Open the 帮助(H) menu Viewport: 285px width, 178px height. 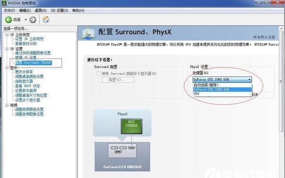point(78,11)
